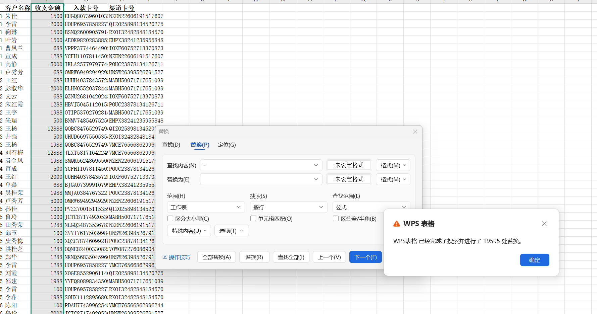597x314 pixels.
Task: Switch to the 查找(D) tab
Action: [x=171, y=145]
